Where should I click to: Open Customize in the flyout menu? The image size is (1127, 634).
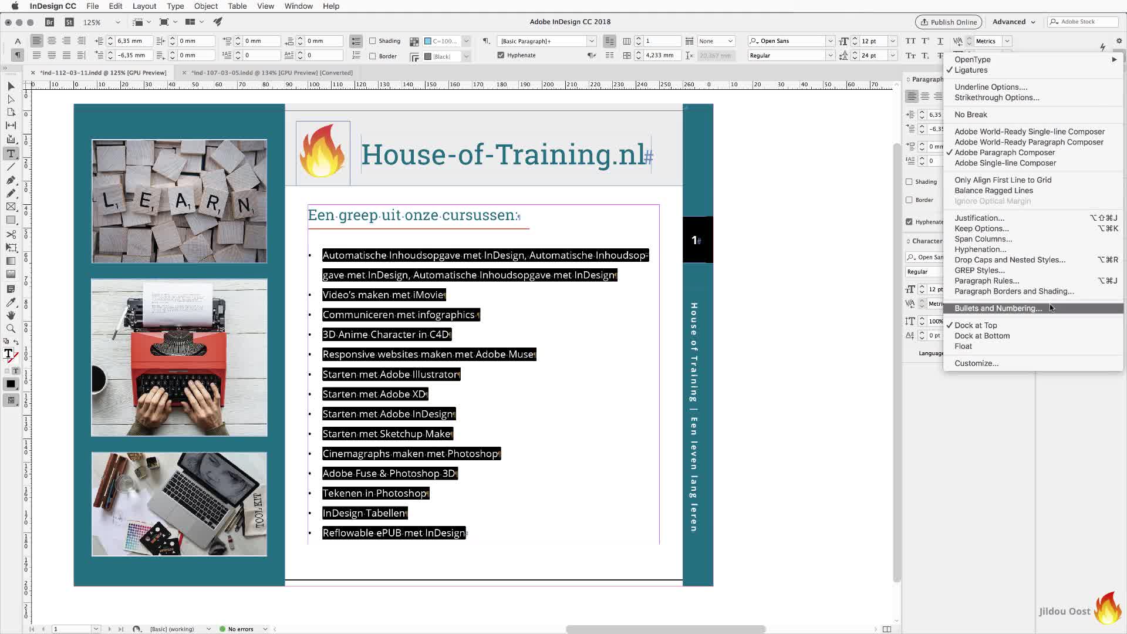pos(1033,363)
